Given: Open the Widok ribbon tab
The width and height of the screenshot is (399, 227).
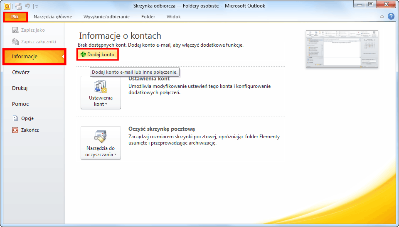Looking at the screenshot, I should click(174, 17).
